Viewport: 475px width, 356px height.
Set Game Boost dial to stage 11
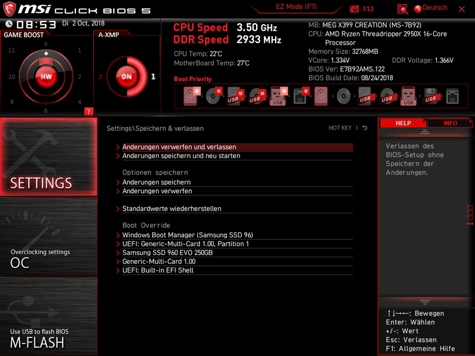(11, 50)
